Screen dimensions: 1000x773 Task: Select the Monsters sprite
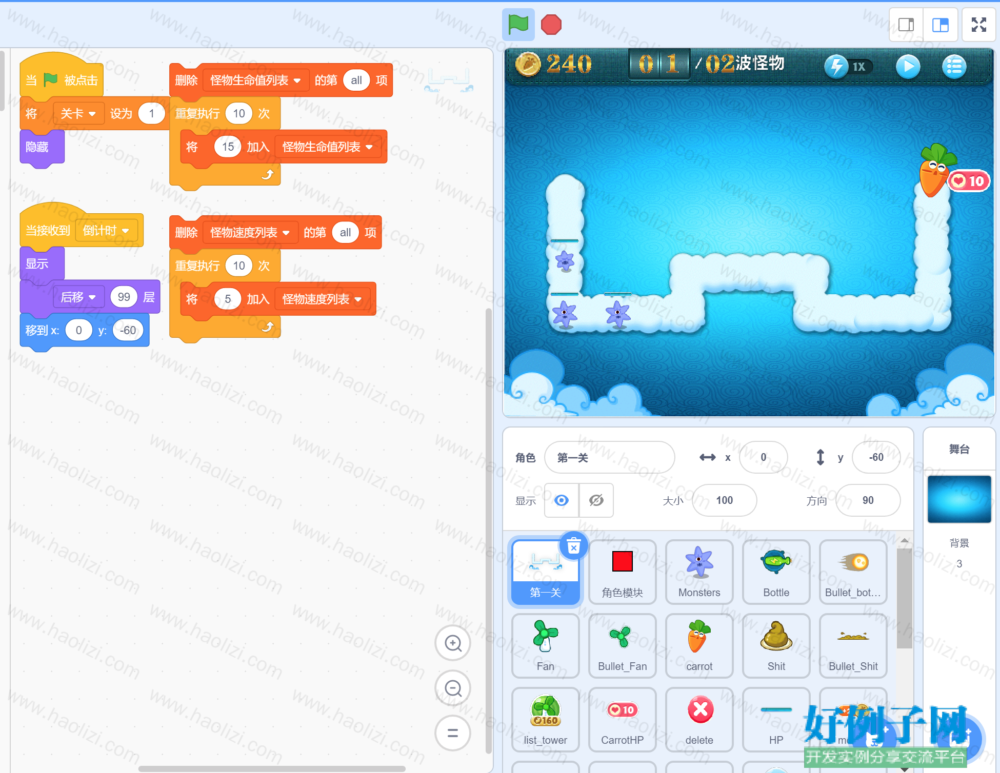[x=699, y=572]
